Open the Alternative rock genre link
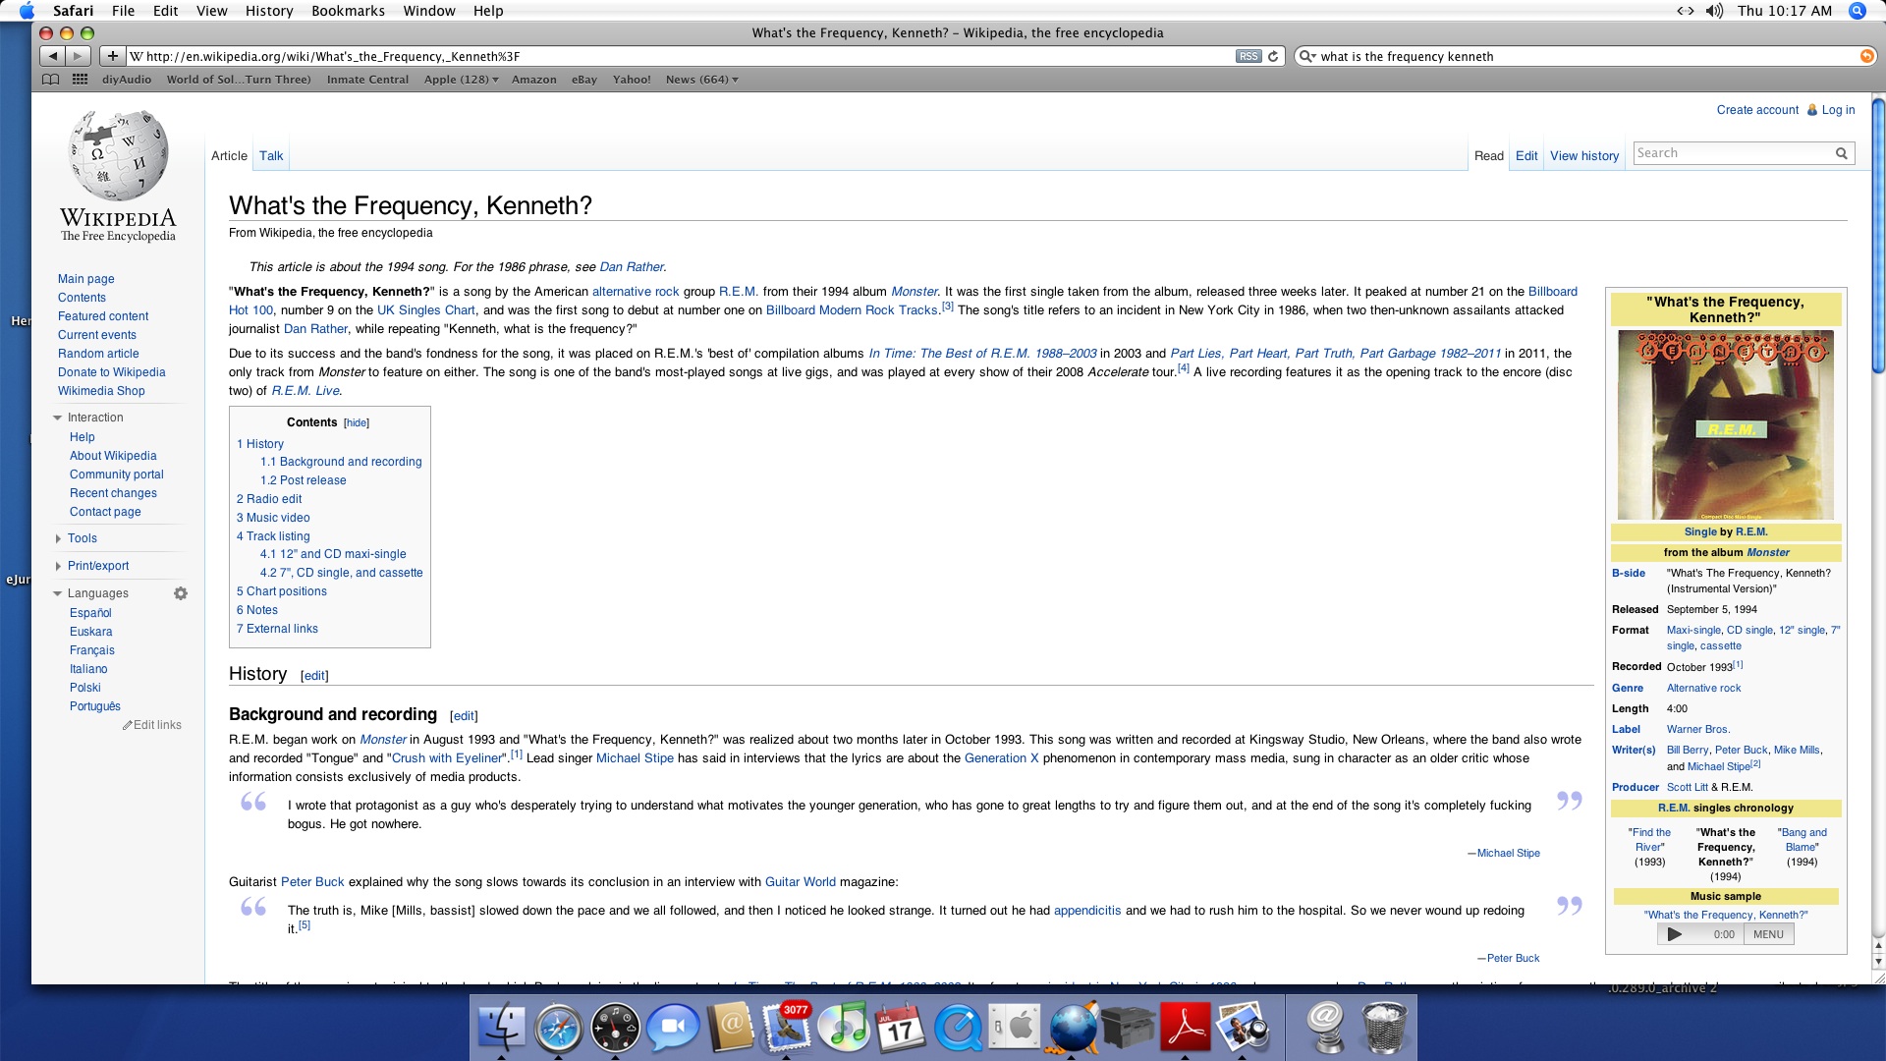Viewport: 1886px width, 1061px height. 1703,689
